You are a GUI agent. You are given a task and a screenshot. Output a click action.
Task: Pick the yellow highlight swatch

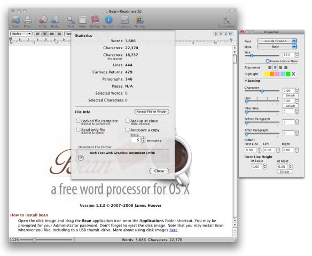[x=267, y=74]
